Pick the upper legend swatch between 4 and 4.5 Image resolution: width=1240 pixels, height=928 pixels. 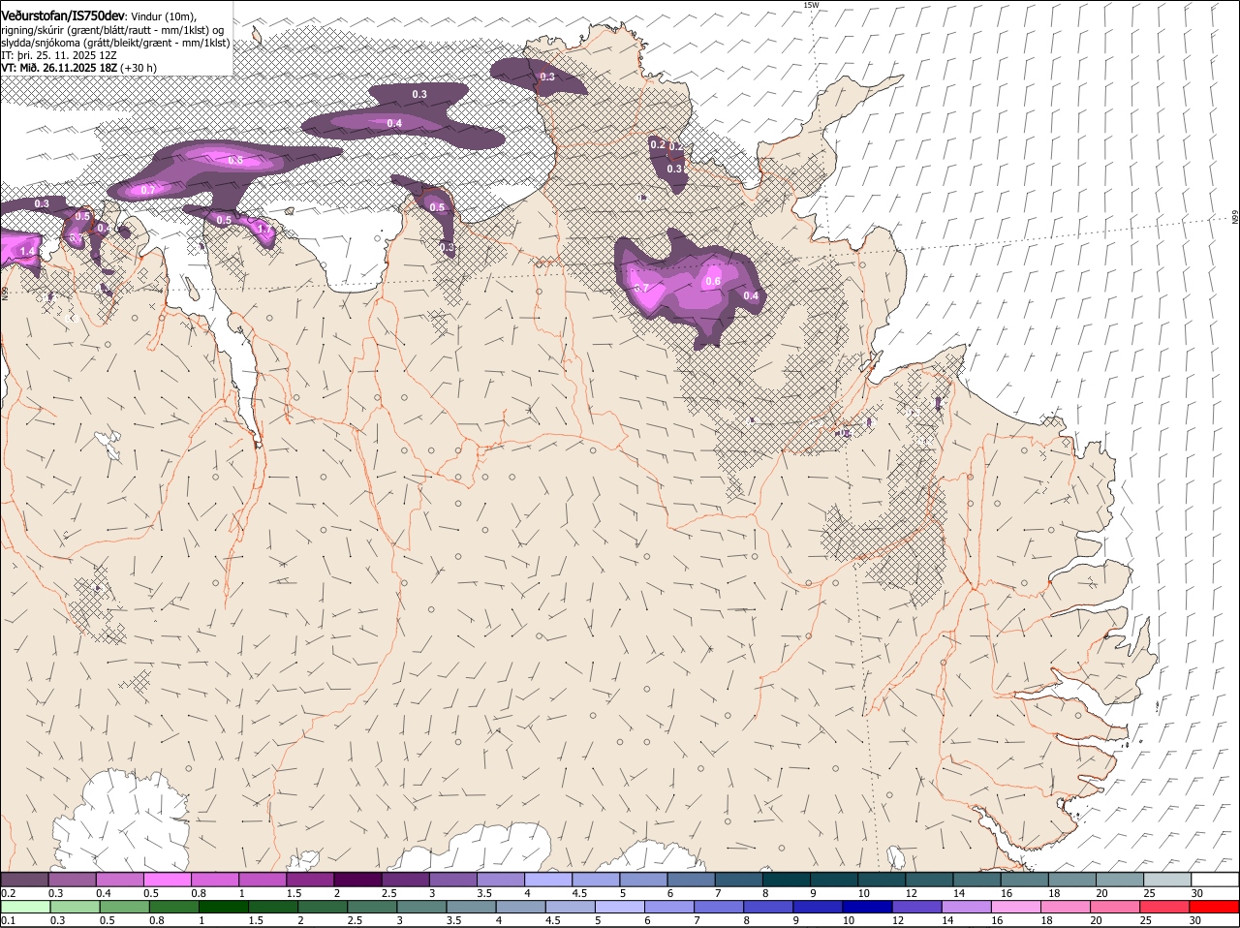[x=548, y=880]
